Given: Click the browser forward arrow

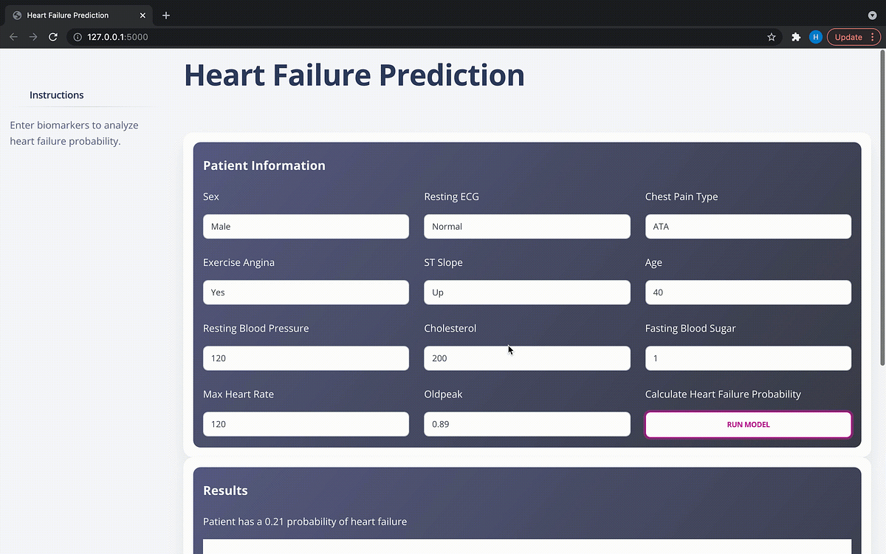Looking at the screenshot, I should click(32, 36).
